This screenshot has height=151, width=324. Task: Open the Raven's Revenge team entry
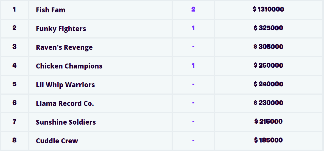pyautogui.click(x=64, y=48)
